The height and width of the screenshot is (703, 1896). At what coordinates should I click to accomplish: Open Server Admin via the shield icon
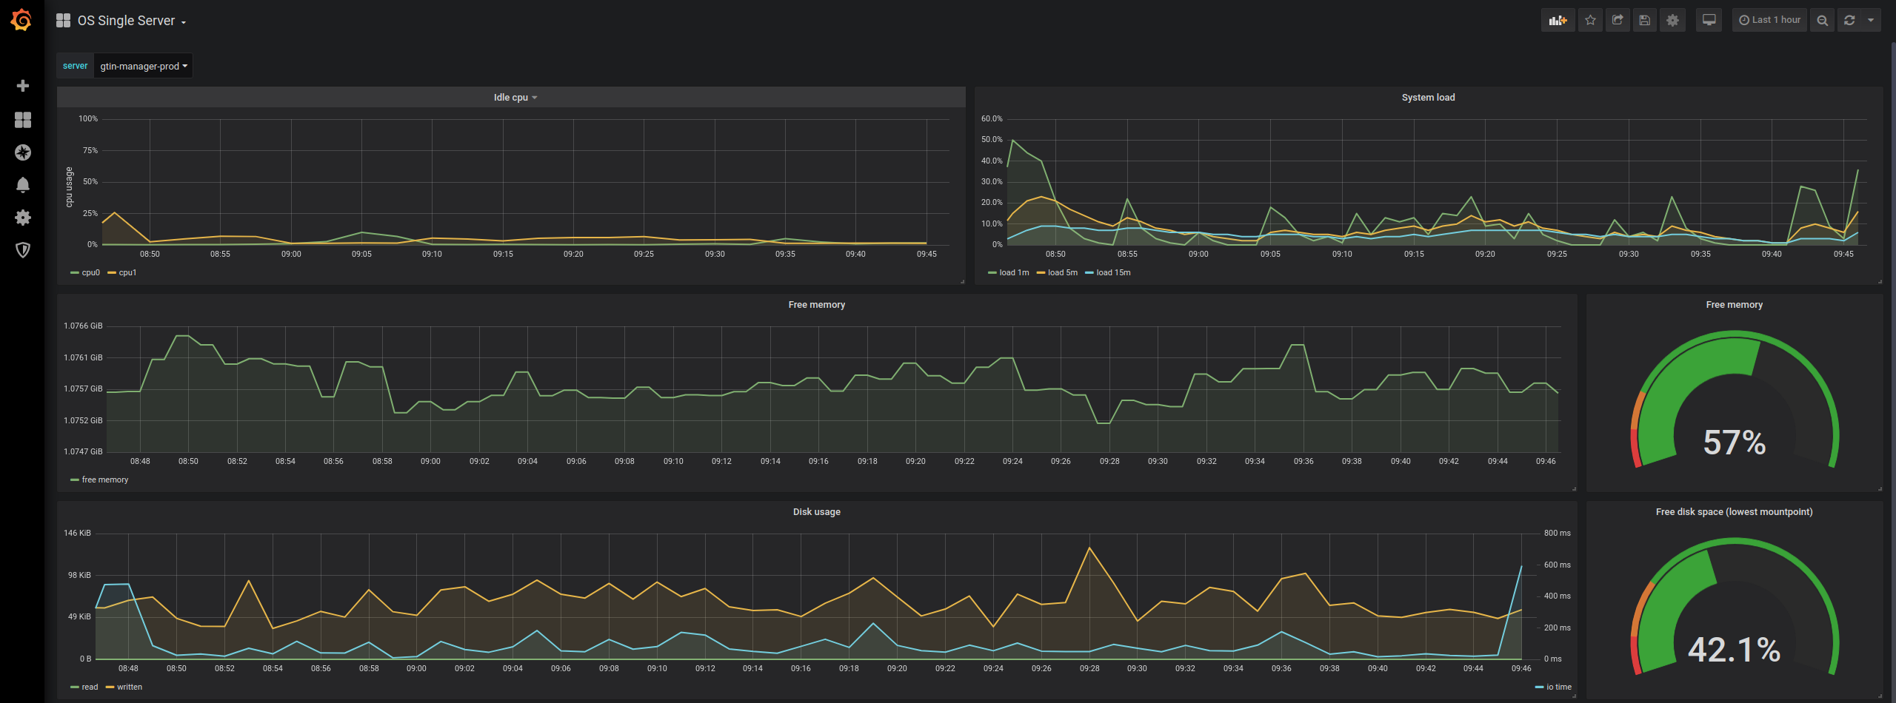tap(23, 250)
